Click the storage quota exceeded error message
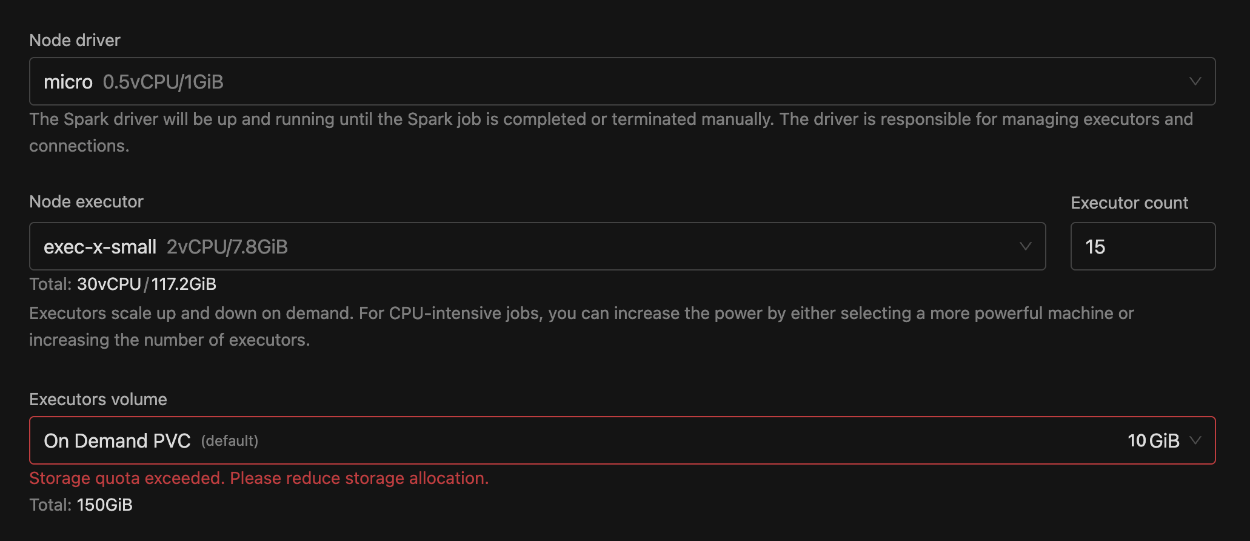This screenshot has width=1250, height=541. tap(258, 478)
